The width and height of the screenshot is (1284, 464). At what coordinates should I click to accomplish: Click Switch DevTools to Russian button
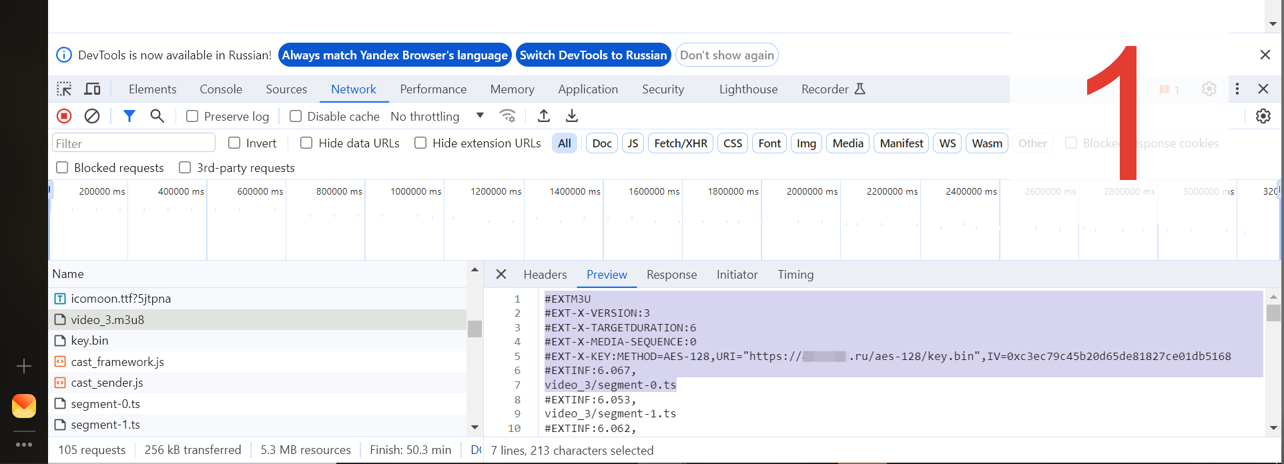[593, 55]
